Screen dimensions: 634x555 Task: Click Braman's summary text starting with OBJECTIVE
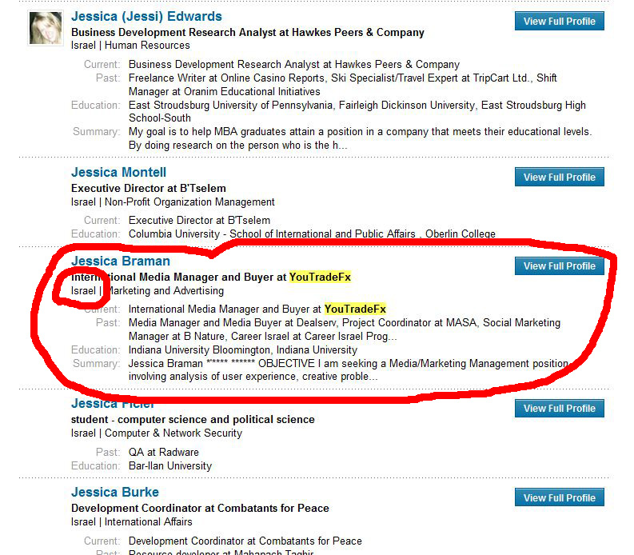pos(349,370)
